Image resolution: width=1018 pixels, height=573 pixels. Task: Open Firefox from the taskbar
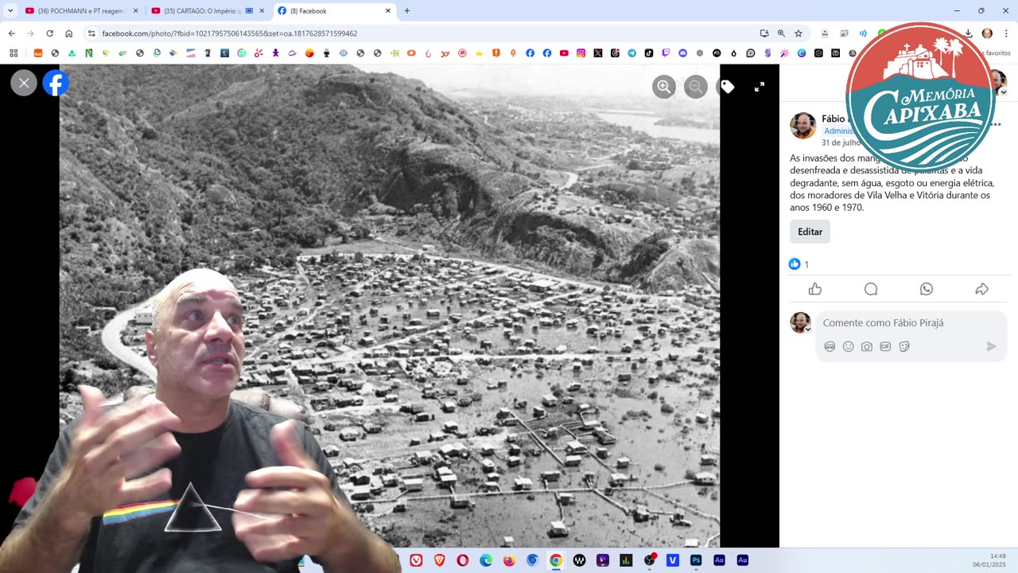coord(509,560)
